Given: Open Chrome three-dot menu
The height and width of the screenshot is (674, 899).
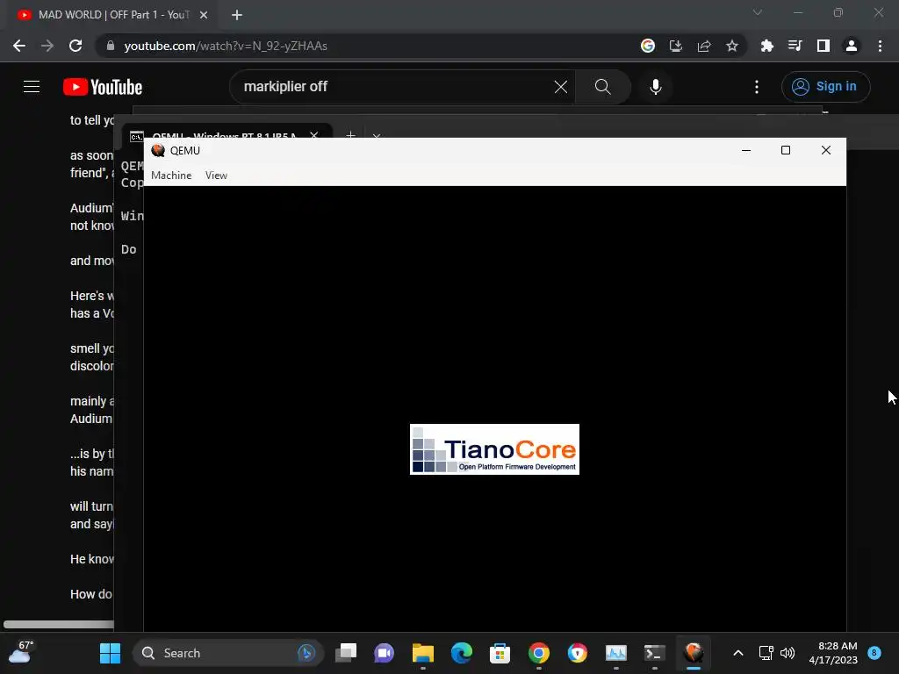Looking at the screenshot, I should (x=880, y=46).
